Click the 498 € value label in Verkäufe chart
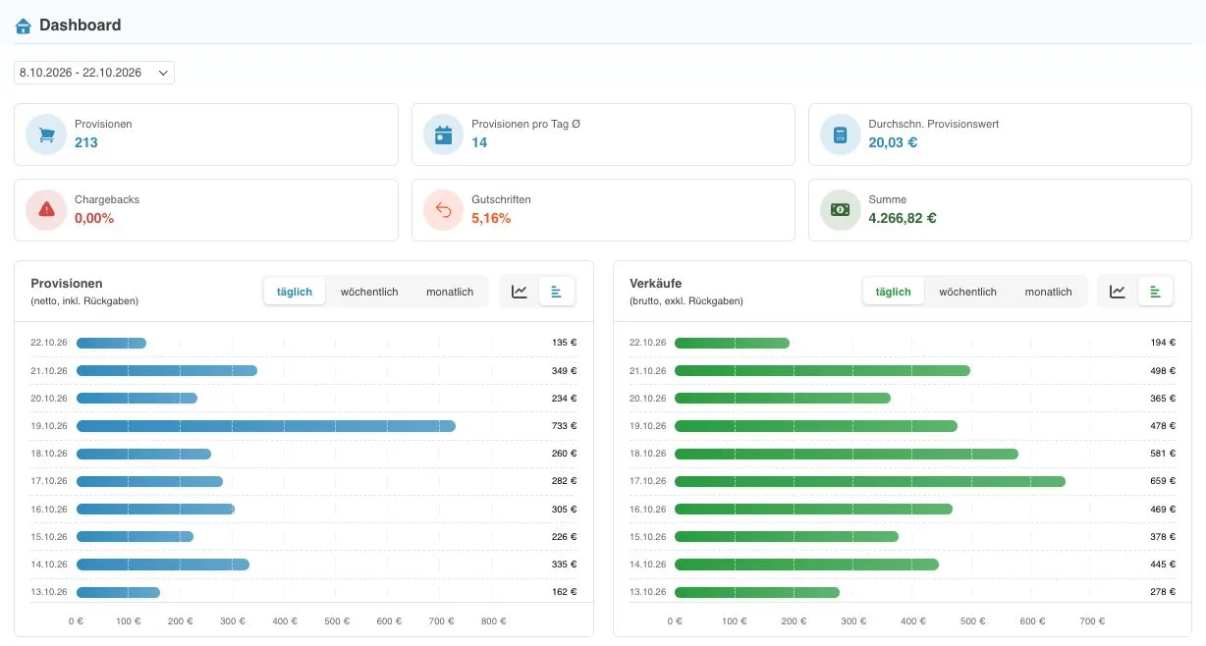The height and width of the screenshot is (646, 1206). 1163,370
